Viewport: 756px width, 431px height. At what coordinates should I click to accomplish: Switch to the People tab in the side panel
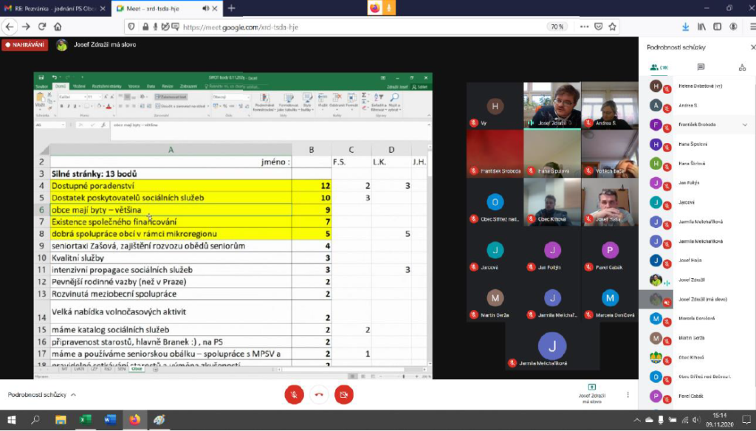point(659,67)
